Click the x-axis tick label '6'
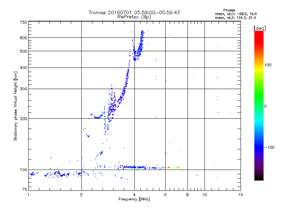 [165, 195]
